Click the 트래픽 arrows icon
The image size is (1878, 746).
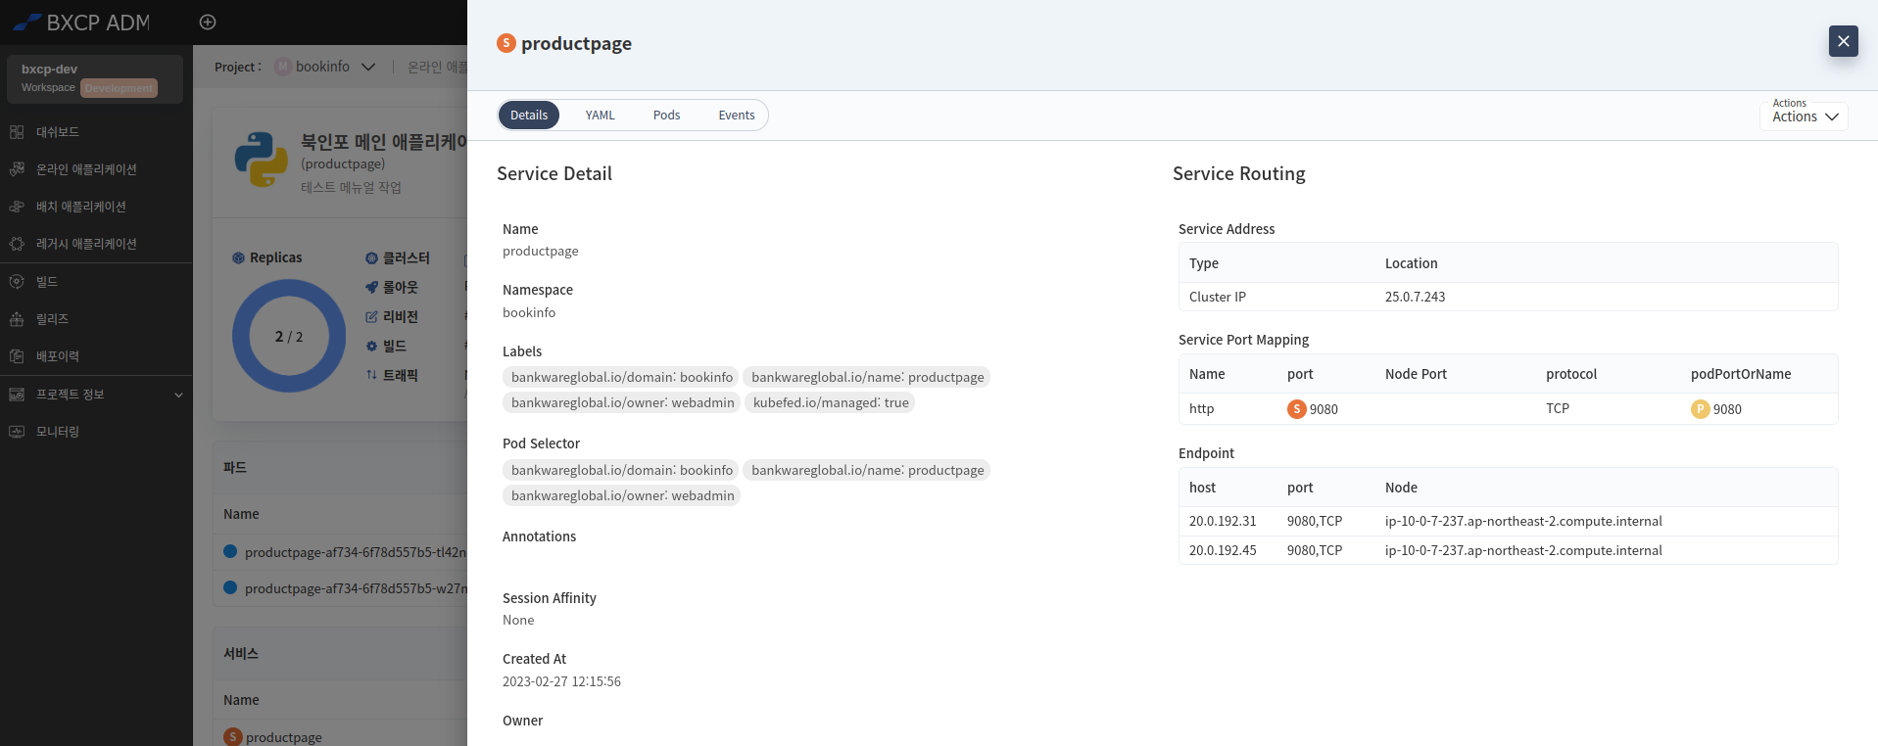pyautogui.click(x=371, y=375)
